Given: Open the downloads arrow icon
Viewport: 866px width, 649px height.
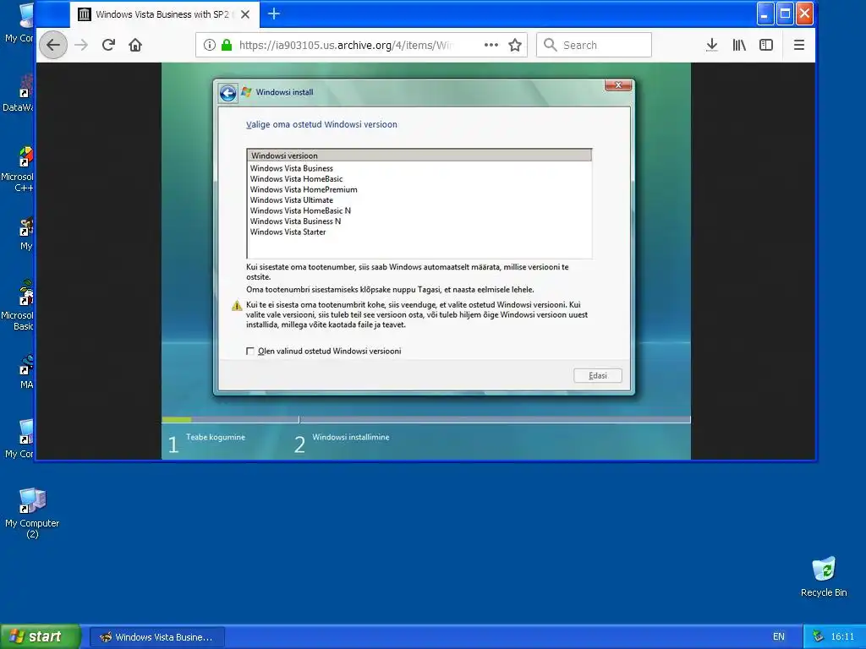Looking at the screenshot, I should click(712, 45).
